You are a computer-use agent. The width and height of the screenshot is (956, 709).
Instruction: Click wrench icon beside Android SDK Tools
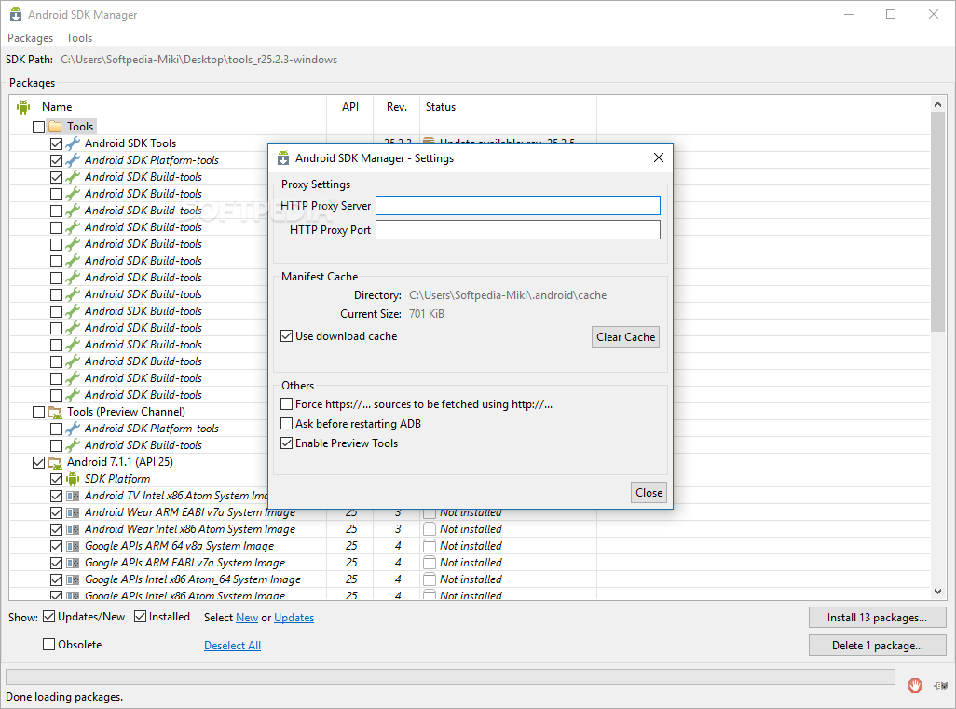click(73, 143)
